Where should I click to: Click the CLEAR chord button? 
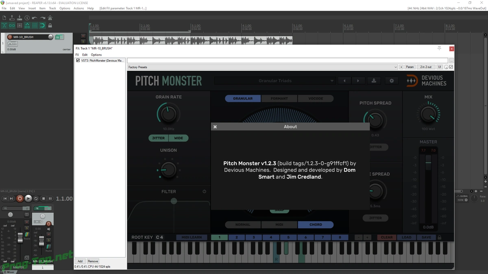pyautogui.click(x=387, y=237)
